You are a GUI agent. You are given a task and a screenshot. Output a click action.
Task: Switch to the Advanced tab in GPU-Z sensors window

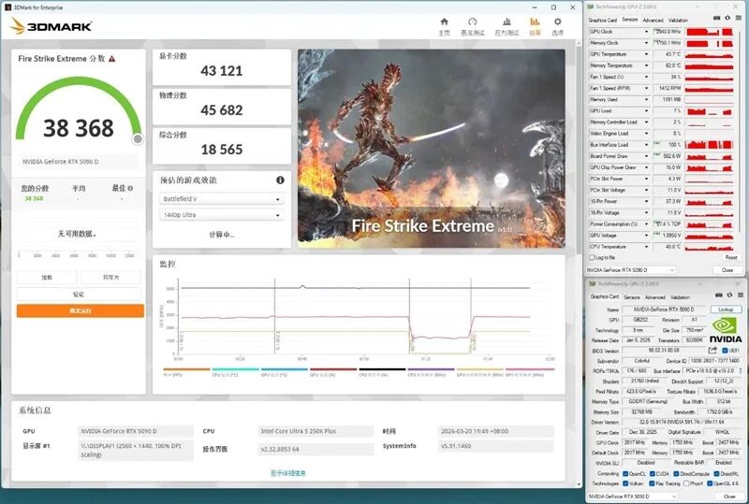(653, 20)
